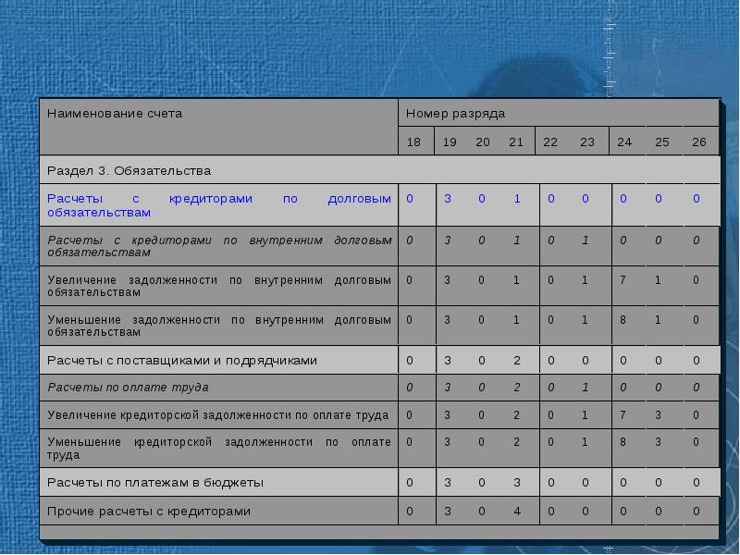
Task: Select 'Увеличение кредиторской задолженности по оплате труда'
Action: [217, 415]
